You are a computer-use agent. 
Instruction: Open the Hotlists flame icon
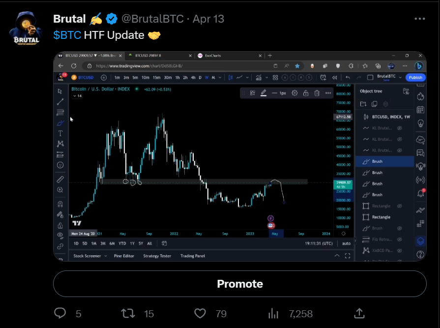click(420, 96)
